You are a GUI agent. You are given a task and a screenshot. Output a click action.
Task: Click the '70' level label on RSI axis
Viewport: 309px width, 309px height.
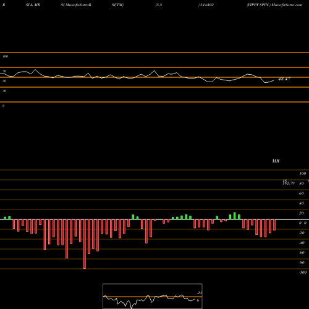coord(4,71)
